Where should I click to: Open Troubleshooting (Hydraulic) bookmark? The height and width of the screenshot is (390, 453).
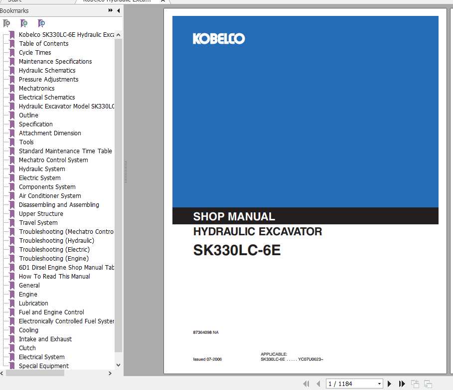click(x=57, y=240)
